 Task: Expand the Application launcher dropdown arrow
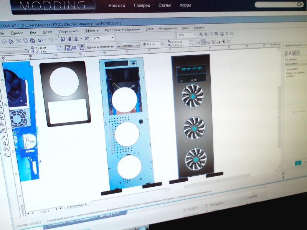(81, 39)
